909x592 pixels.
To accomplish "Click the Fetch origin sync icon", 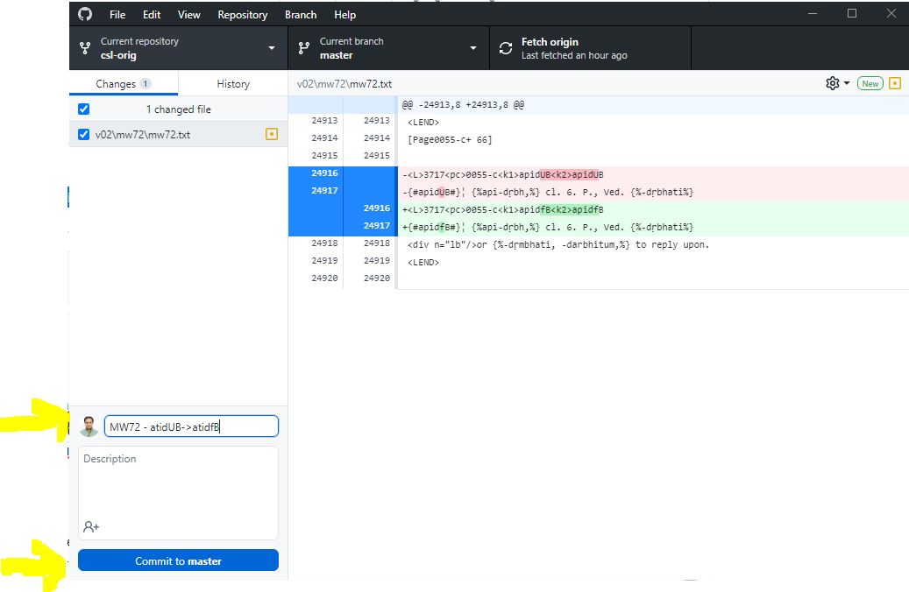I will (506, 47).
